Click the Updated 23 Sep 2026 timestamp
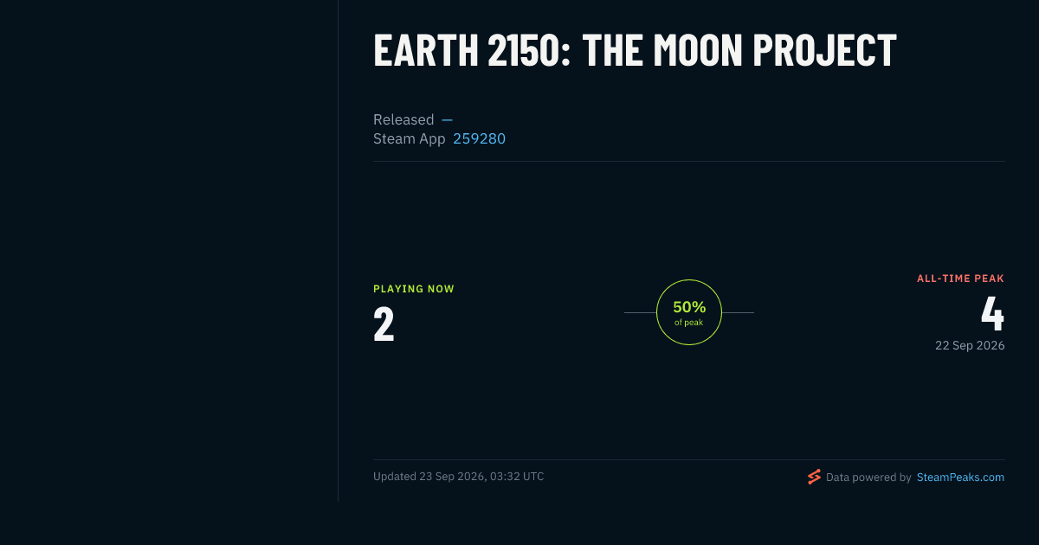The image size is (1039, 545). [459, 477]
